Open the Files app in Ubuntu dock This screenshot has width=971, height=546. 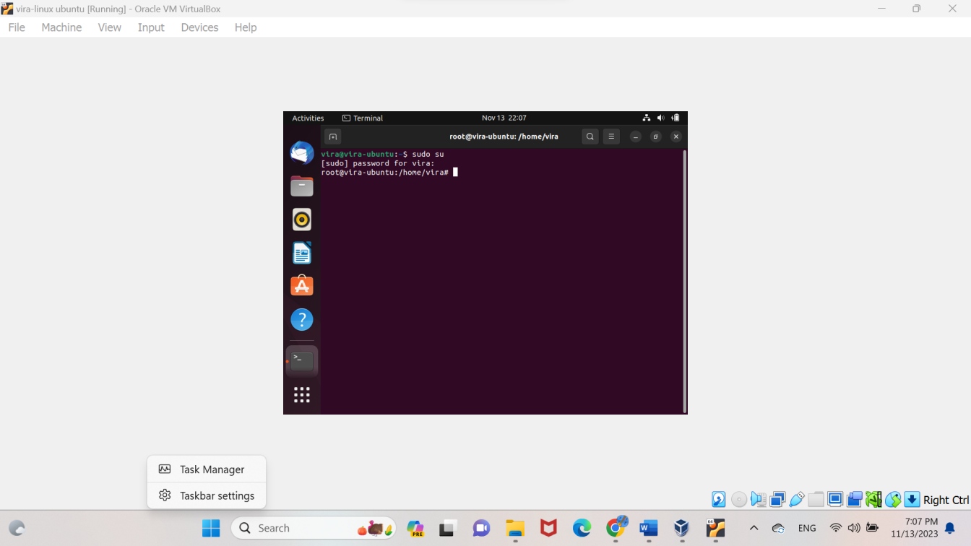[302, 186]
